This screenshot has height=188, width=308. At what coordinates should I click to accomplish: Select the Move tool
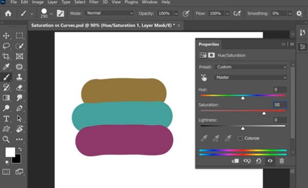[x=6, y=36]
